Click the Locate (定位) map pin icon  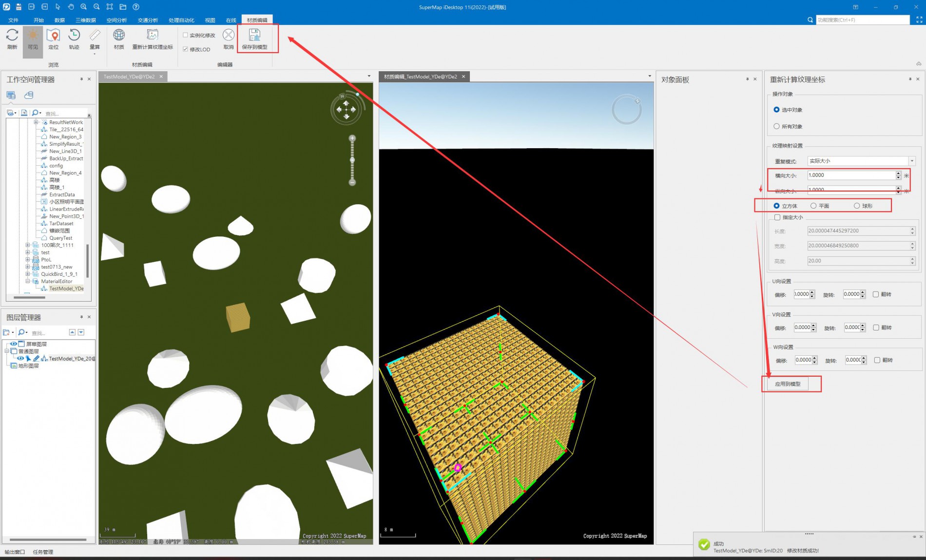(x=54, y=35)
